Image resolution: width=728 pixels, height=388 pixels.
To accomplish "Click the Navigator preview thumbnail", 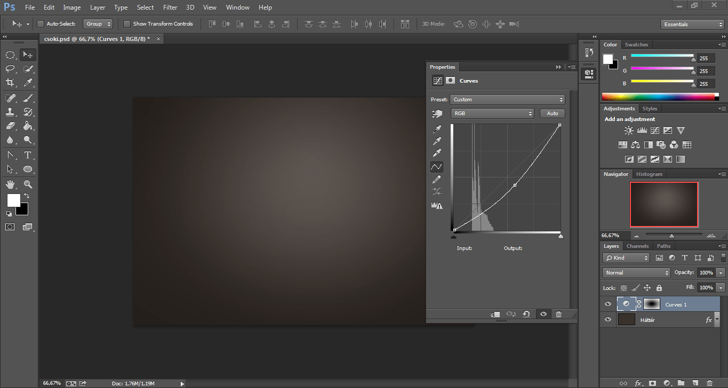I will pyautogui.click(x=663, y=205).
